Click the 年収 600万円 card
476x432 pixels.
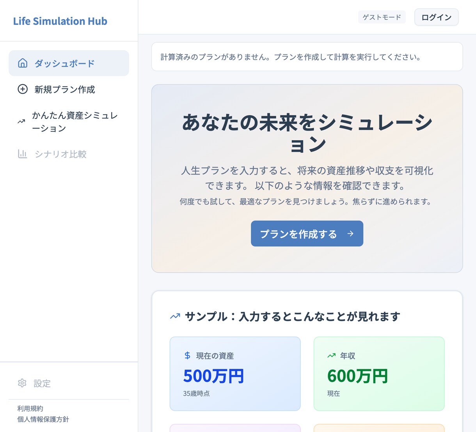379,374
